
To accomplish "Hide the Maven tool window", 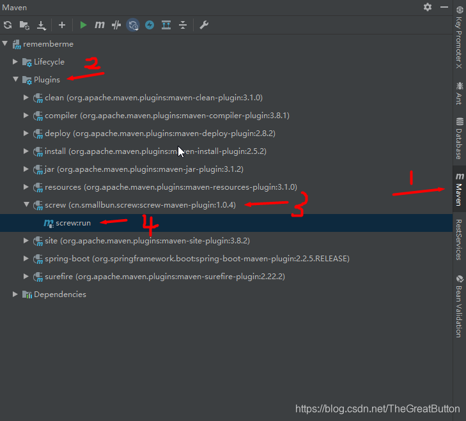I will (x=444, y=7).
